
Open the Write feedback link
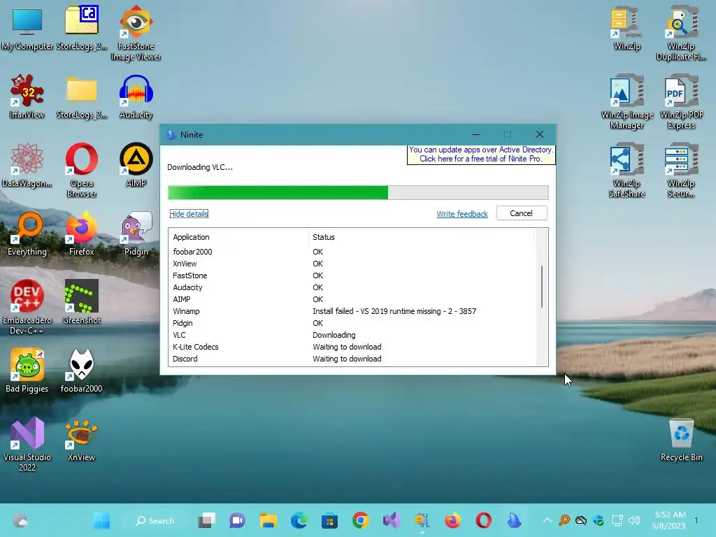(x=462, y=214)
